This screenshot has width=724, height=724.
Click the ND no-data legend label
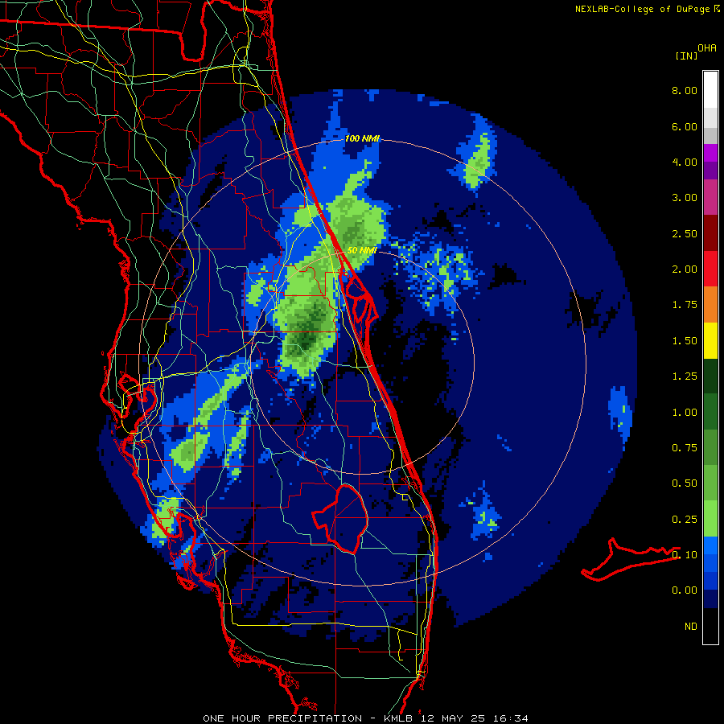(691, 627)
